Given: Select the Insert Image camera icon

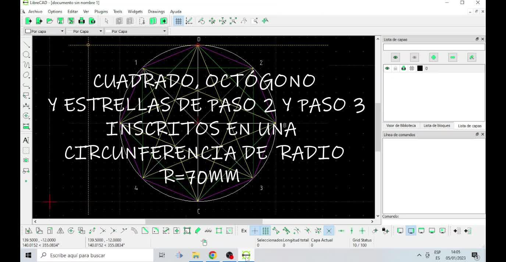Looking at the screenshot, I should tap(26, 160).
